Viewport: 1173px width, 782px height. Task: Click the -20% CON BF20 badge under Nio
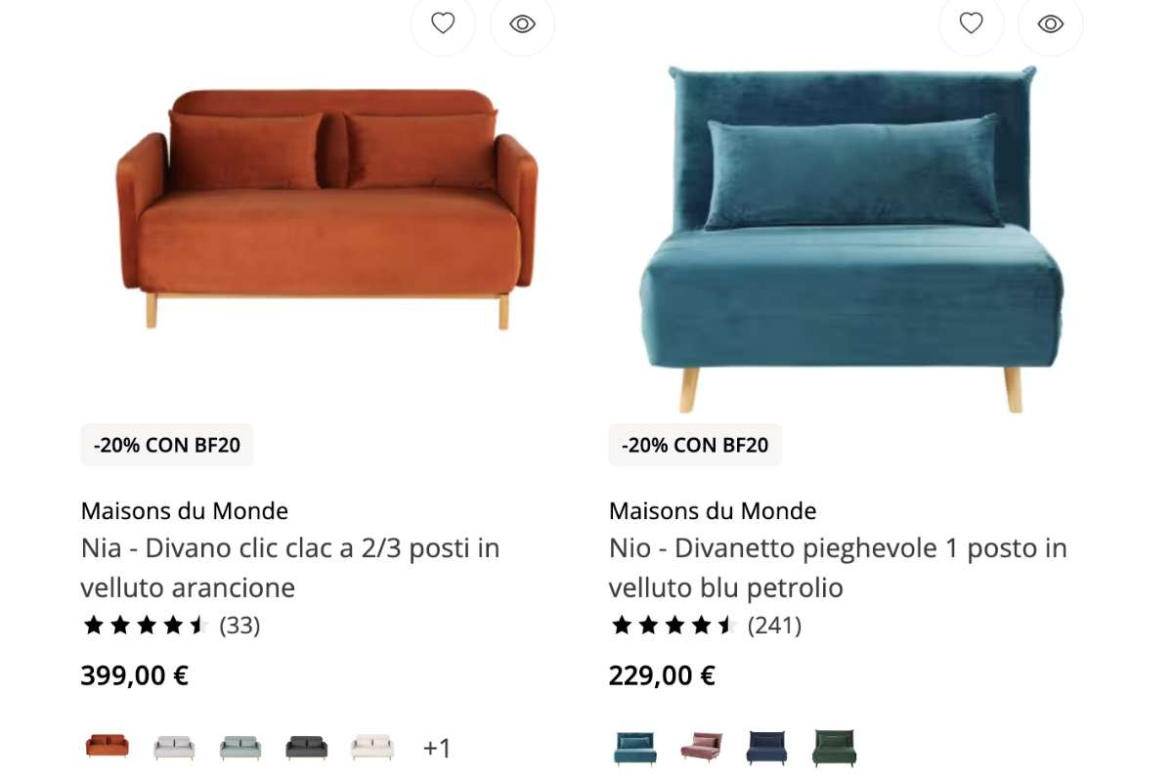695,445
